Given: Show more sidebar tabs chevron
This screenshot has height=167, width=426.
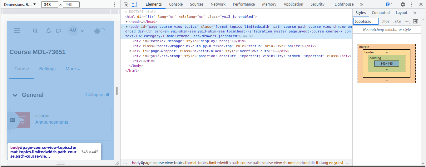Looking at the screenshot, I should pyautogui.click(x=415, y=13).
